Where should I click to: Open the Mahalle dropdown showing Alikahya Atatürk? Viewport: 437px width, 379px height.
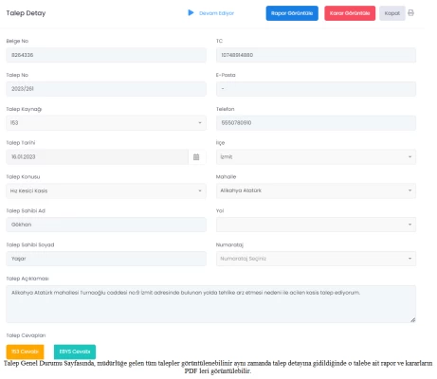point(316,190)
